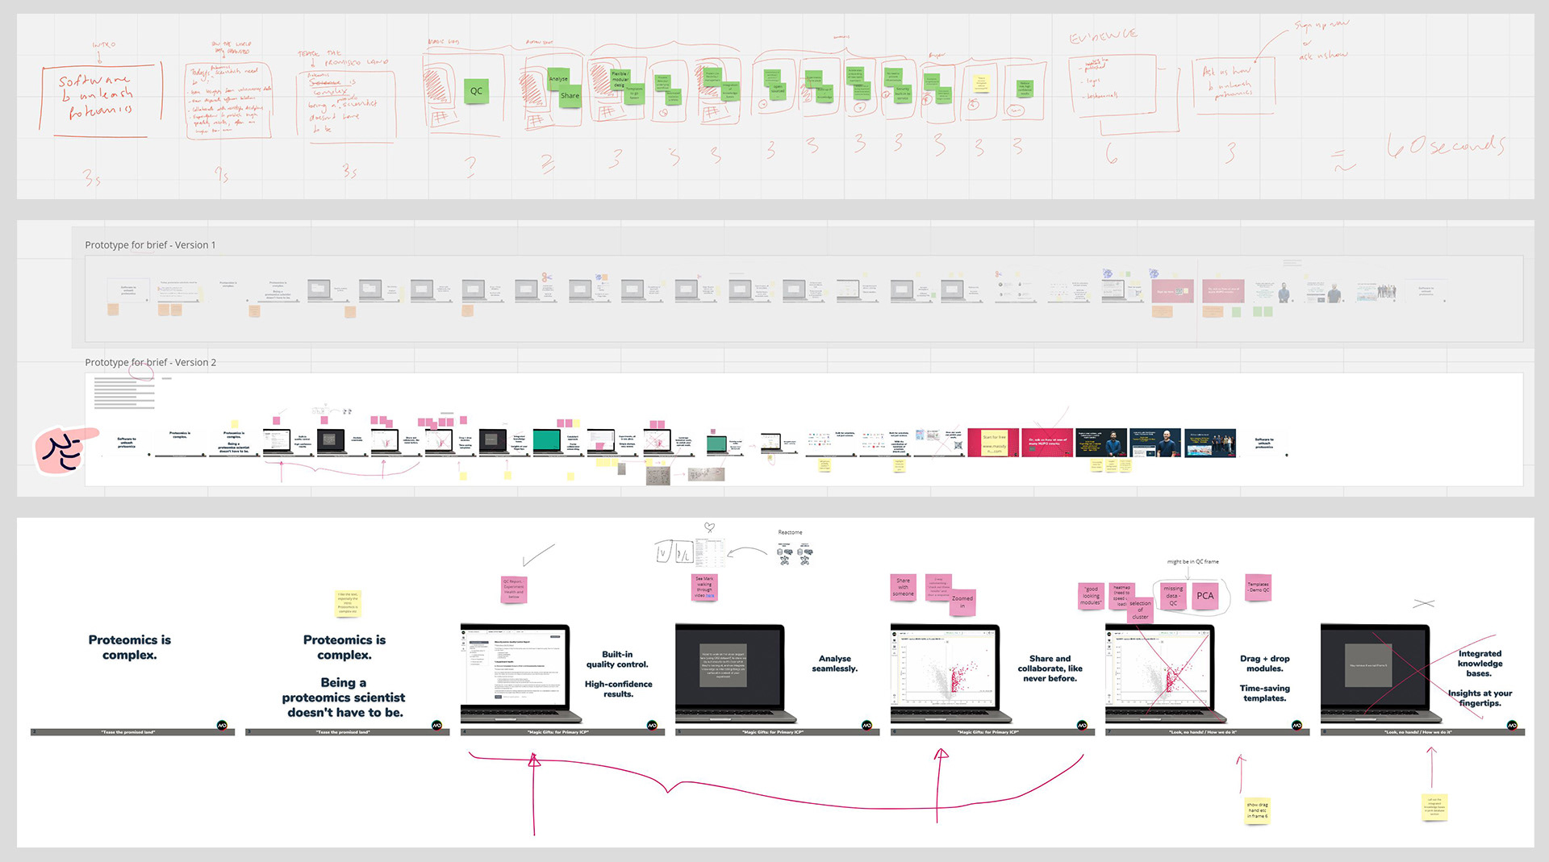Select the 'Tease the promised land' caption on the first slide
Screen dimensions: 1549x862
tap(128, 732)
